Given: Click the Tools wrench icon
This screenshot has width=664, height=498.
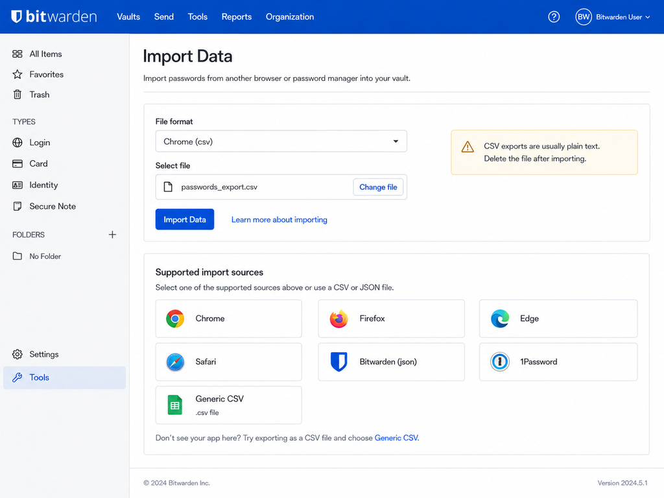Looking at the screenshot, I should (18, 377).
